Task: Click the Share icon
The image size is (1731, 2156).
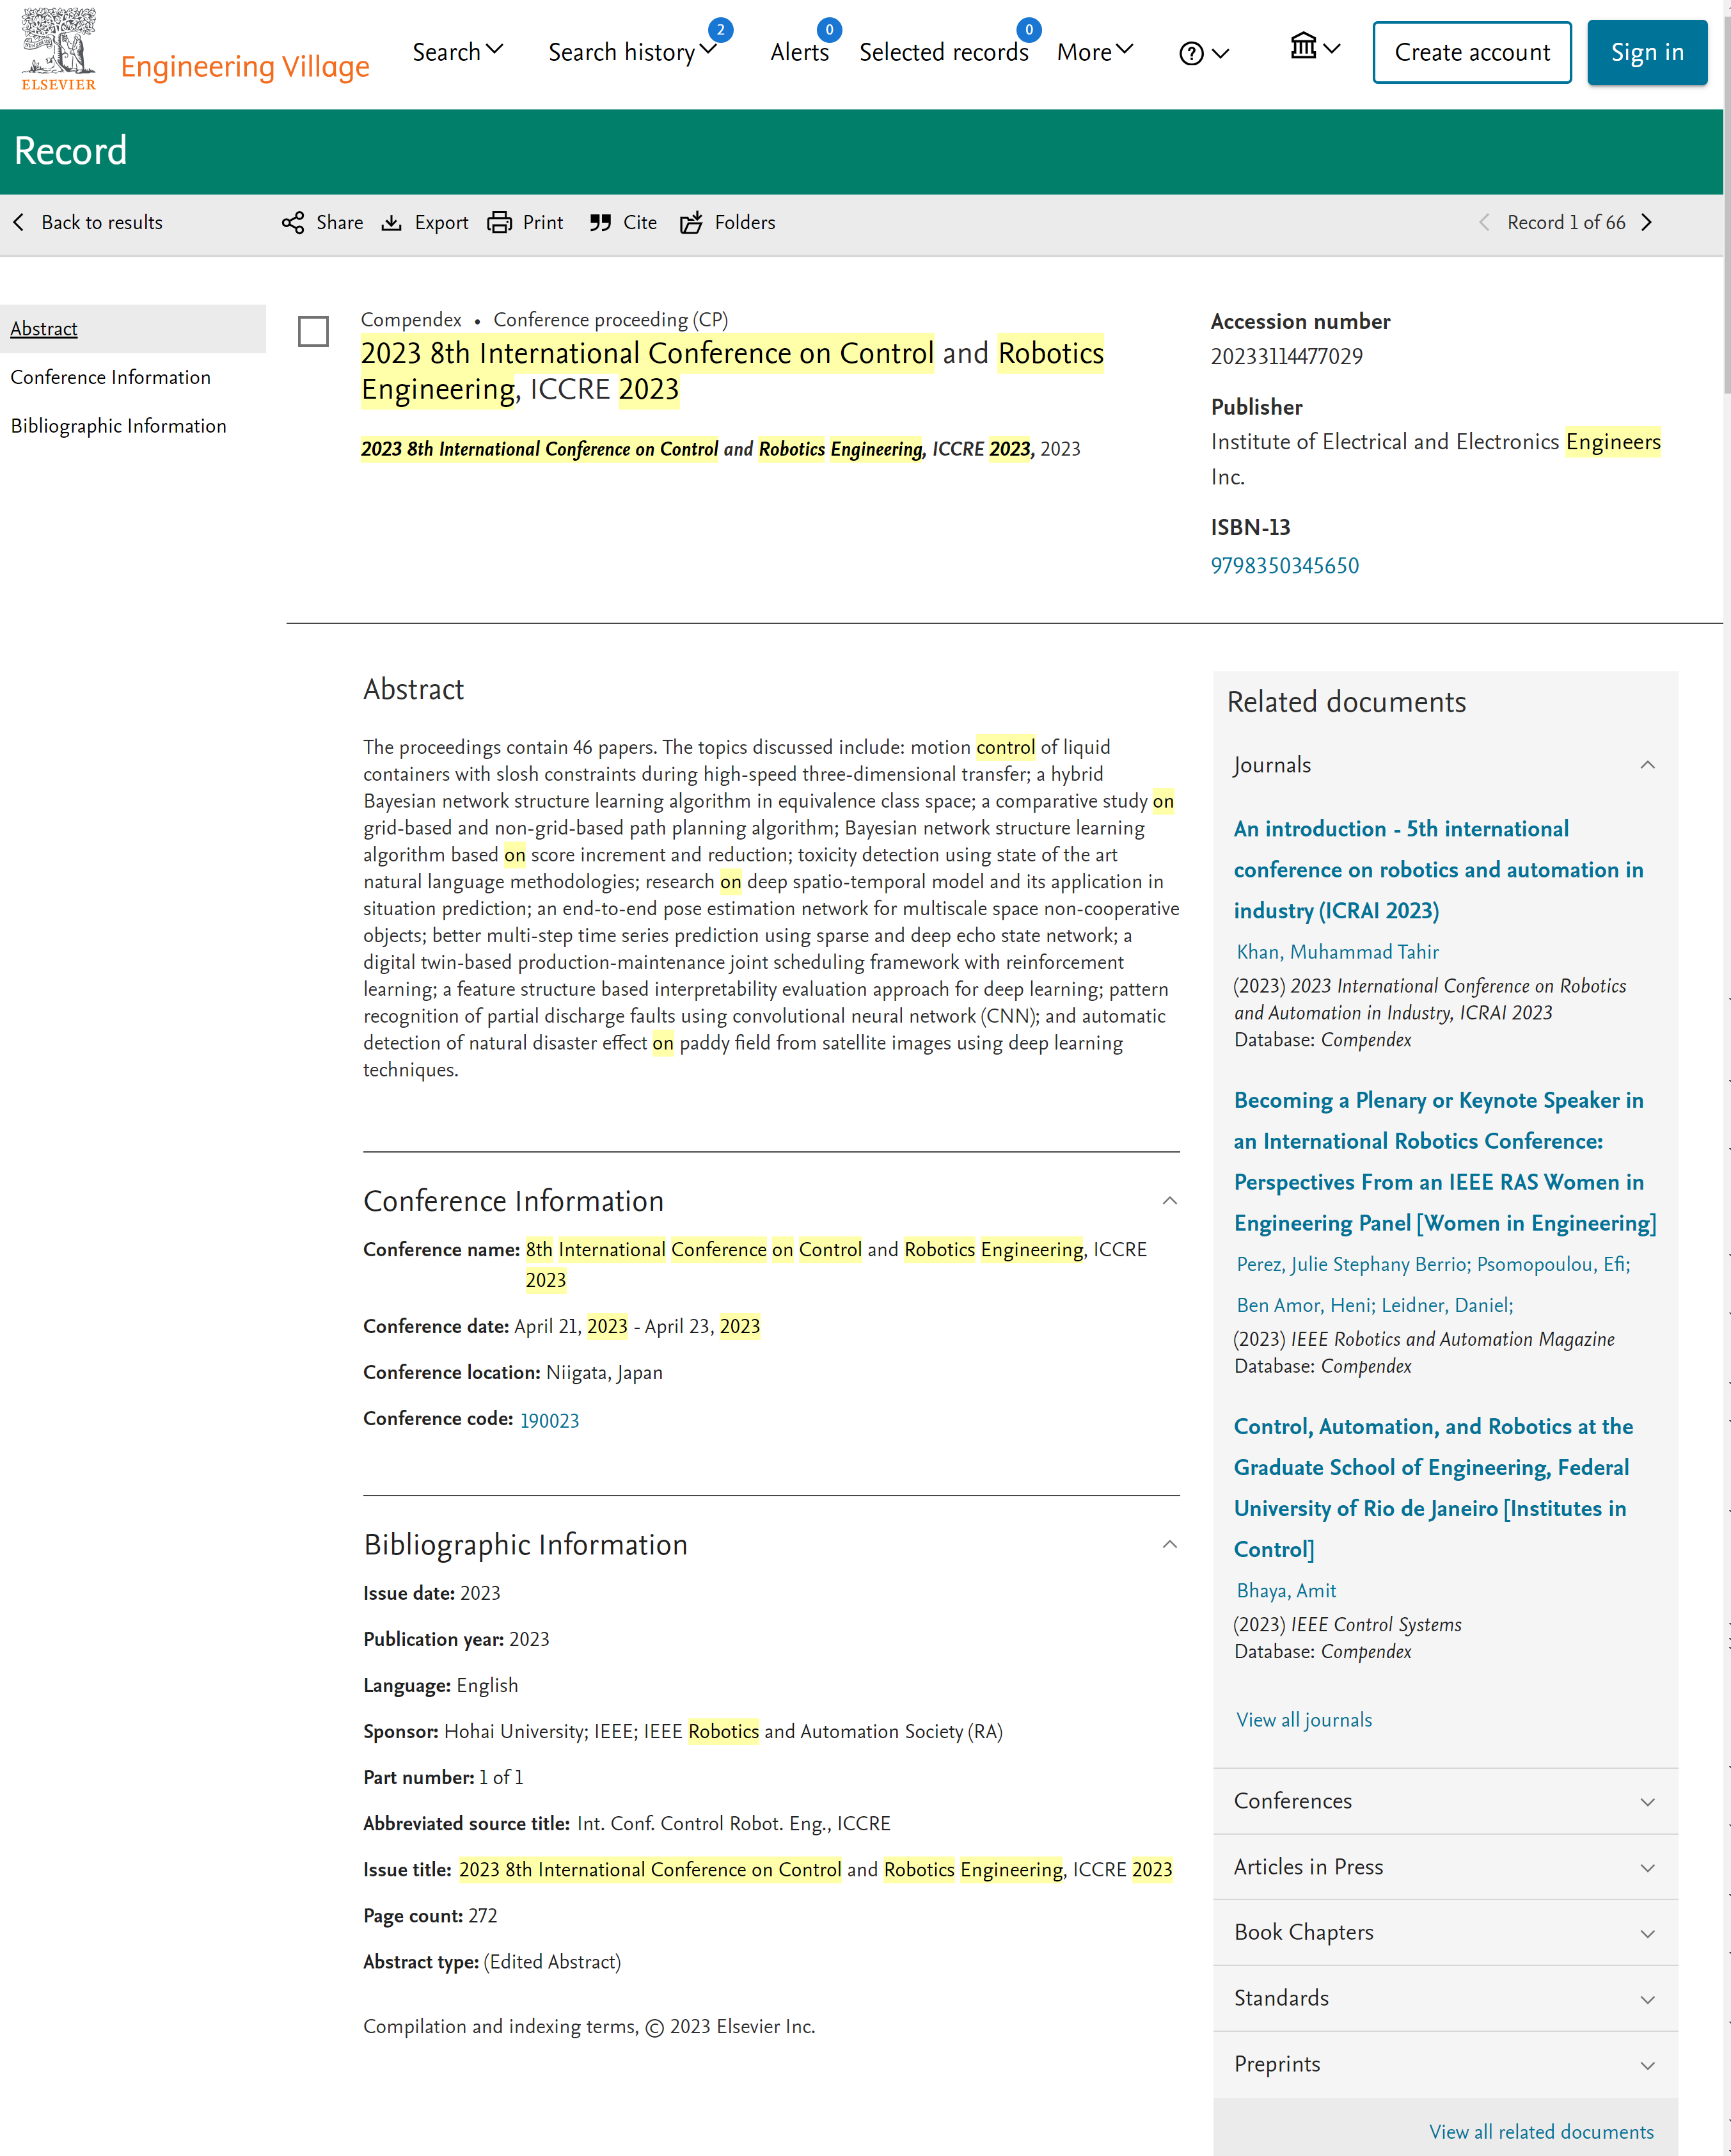Action: tap(293, 222)
